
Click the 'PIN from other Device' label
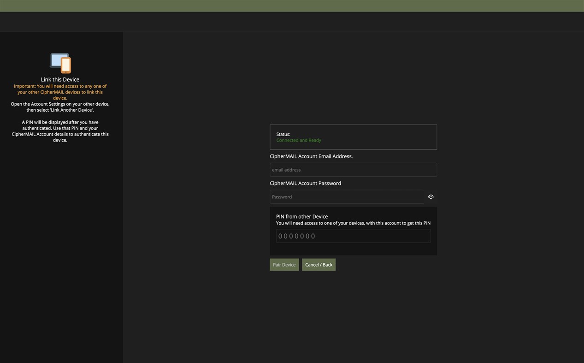[x=302, y=216]
